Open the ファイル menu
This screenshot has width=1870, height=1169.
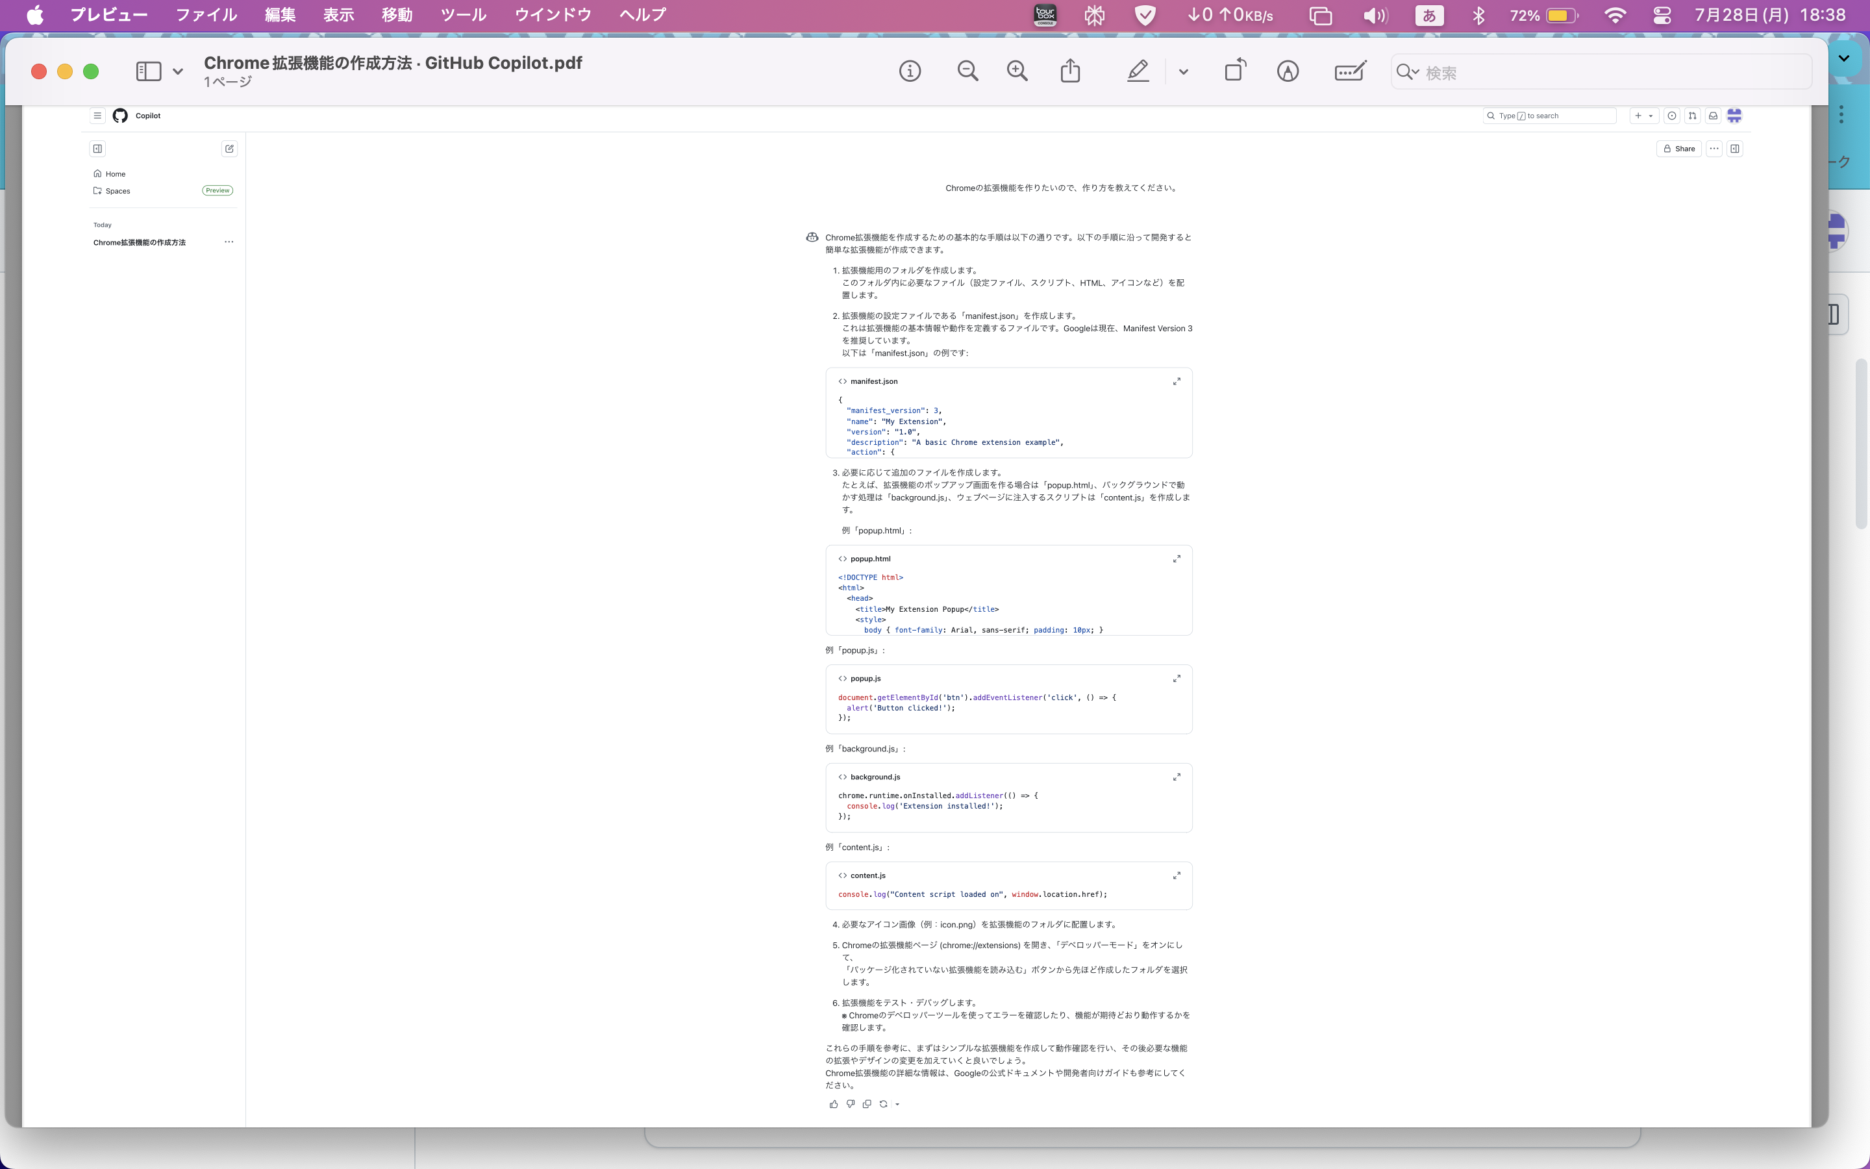tap(206, 16)
